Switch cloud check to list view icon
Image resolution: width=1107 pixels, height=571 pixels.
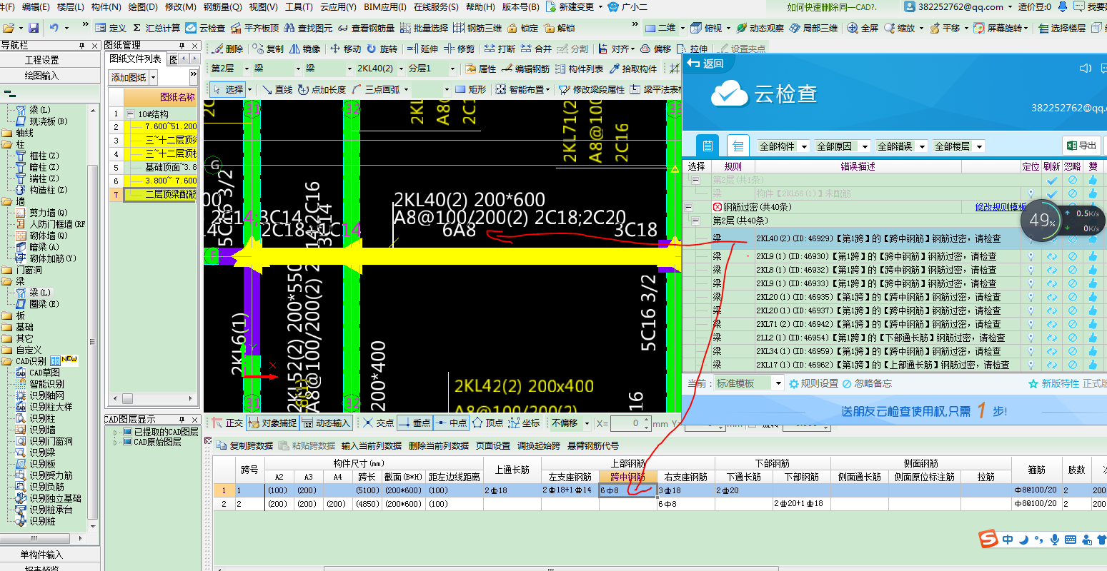tap(738, 146)
